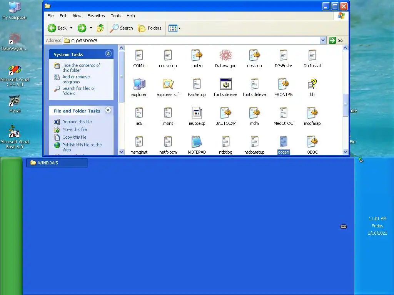This screenshot has width=394, height=295.
Task: Click the green Forward arrow button
Action: pos(82,28)
